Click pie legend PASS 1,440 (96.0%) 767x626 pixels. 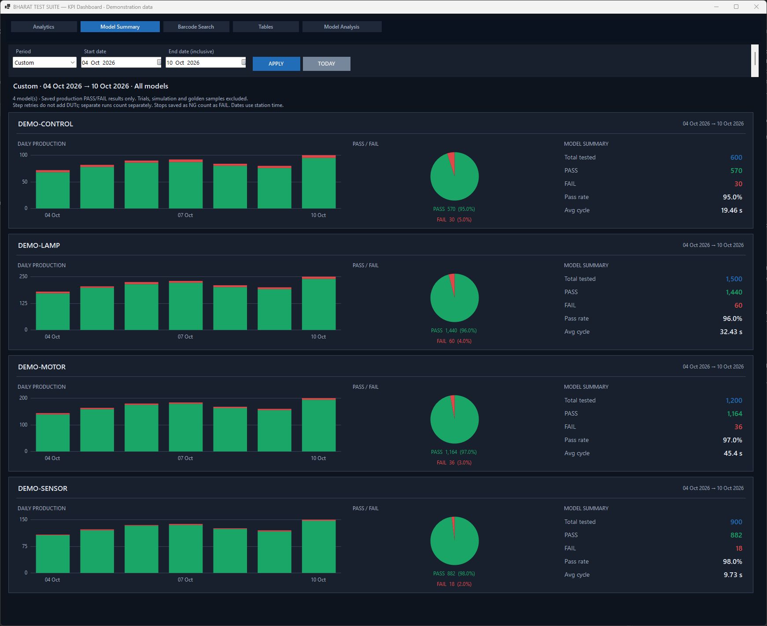(454, 331)
